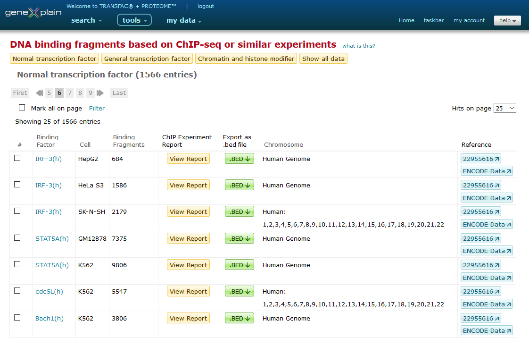The image size is (529, 338).
Task: Open the my data dropdown menu
Action: click(x=183, y=20)
